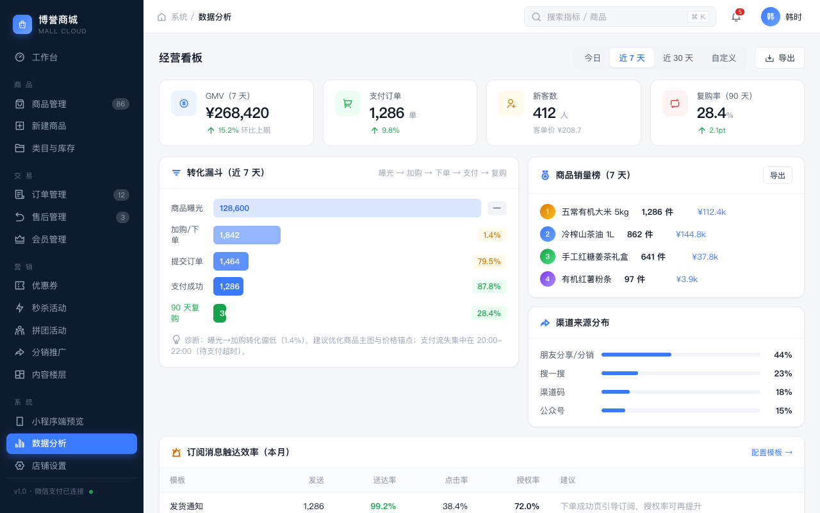The width and height of the screenshot is (820, 513).
Task: Click the 分销推广 share icon
Action: (x=20, y=352)
